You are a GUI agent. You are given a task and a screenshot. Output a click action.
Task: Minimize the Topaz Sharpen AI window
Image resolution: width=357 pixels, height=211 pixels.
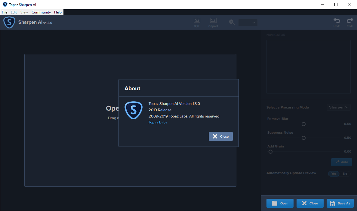pos(322,4)
